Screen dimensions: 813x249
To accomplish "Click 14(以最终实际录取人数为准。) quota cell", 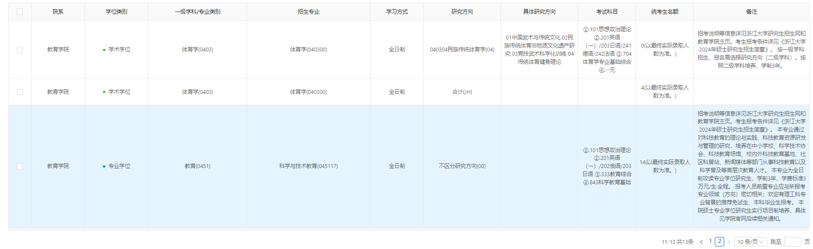I will (665, 166).
